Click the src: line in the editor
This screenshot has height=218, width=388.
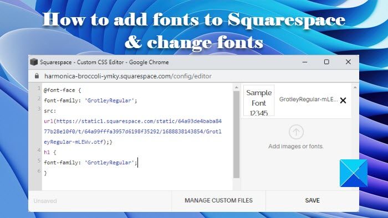[50, 111]
